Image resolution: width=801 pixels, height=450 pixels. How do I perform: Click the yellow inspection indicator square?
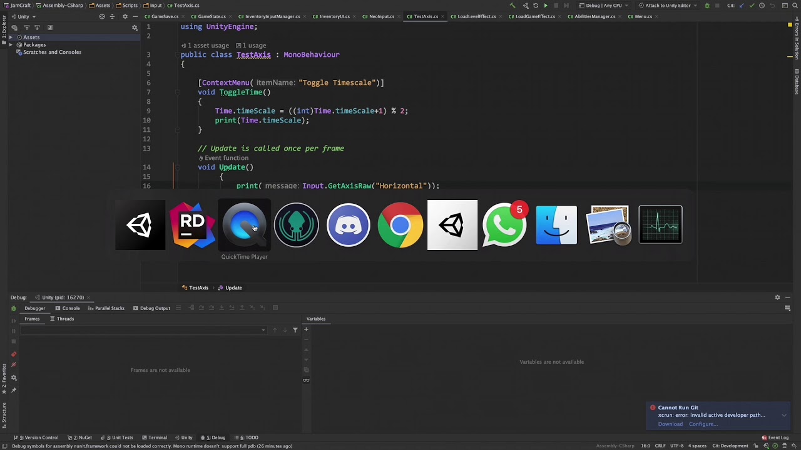(790, 26)
